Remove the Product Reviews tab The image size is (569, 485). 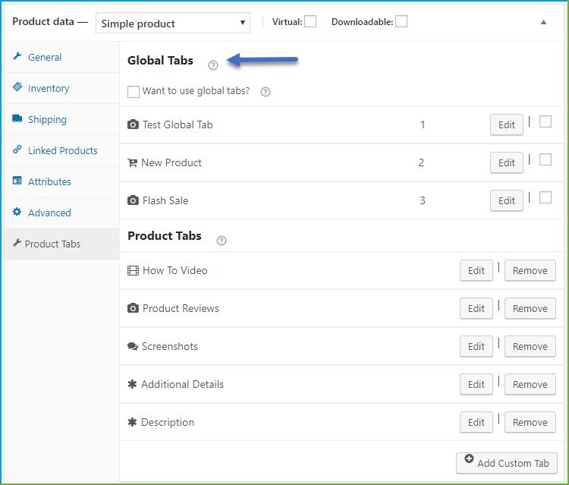click(530, 309)
